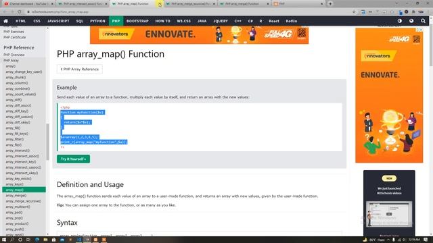Open a new browser tab
Screen dimensions: 433x243
point(330,4)
